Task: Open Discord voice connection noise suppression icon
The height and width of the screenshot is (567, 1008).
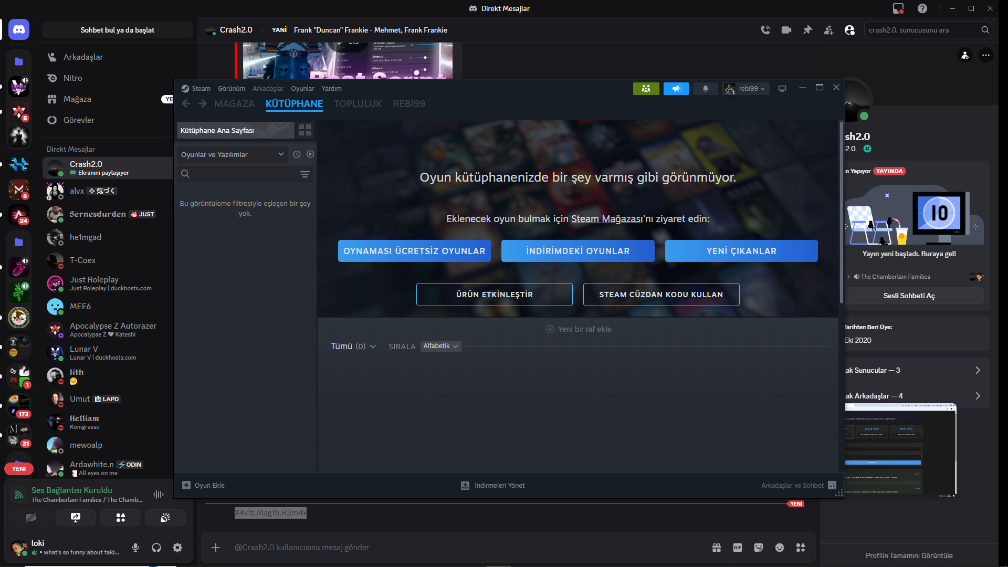Action: [159, 495]
